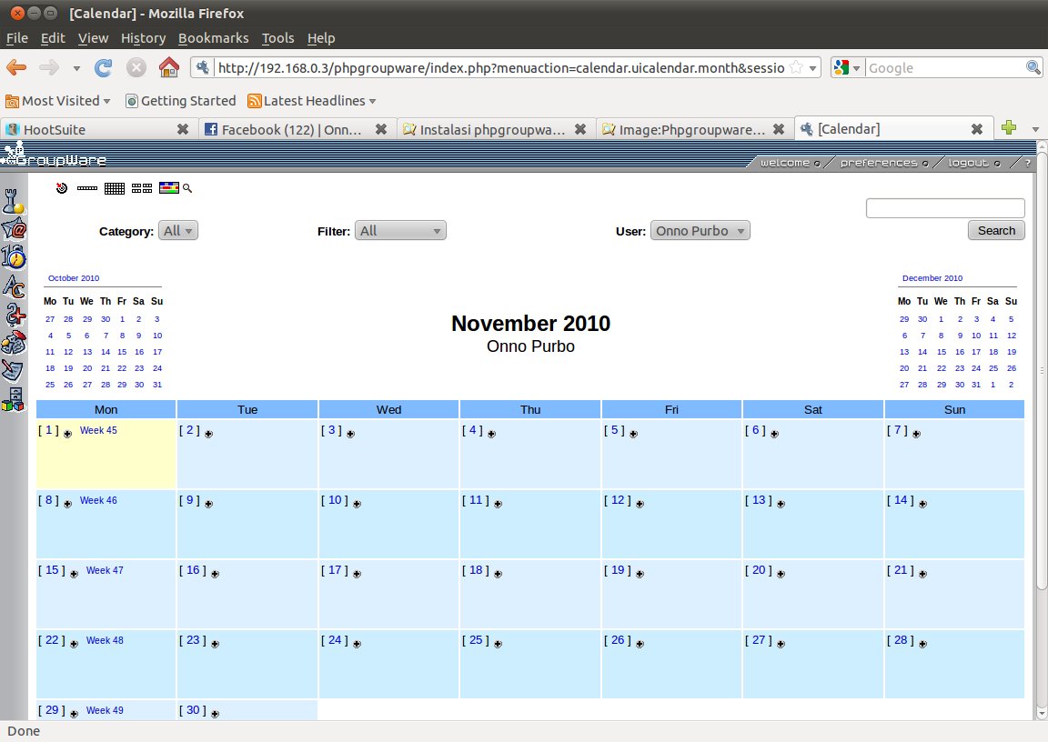
Task: Expand the Category dropdown
Action: tap(178, 231)
